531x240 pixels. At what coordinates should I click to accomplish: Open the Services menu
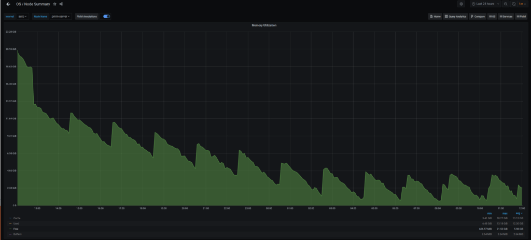[506, 17]
